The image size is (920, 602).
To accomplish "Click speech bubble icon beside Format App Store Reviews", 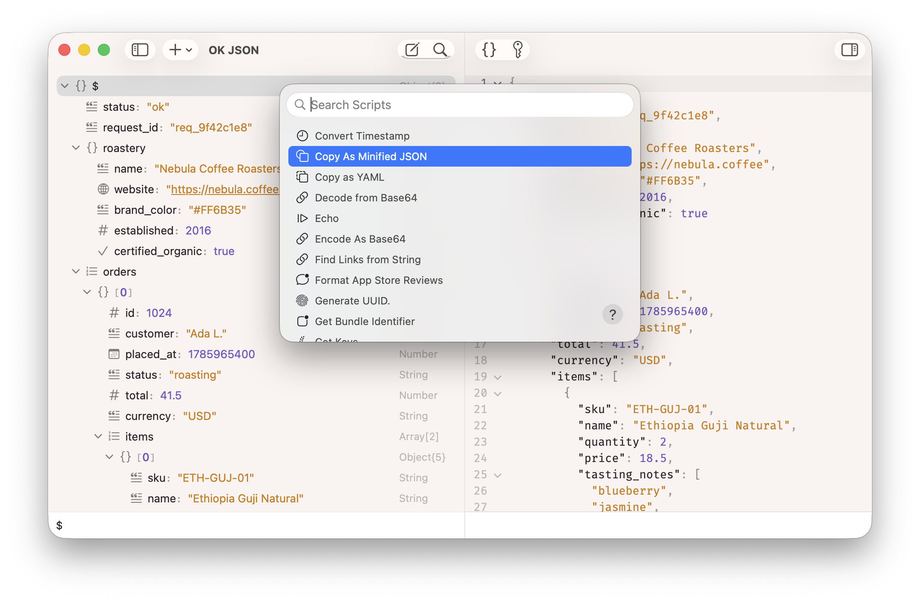I will click(303, 280).
